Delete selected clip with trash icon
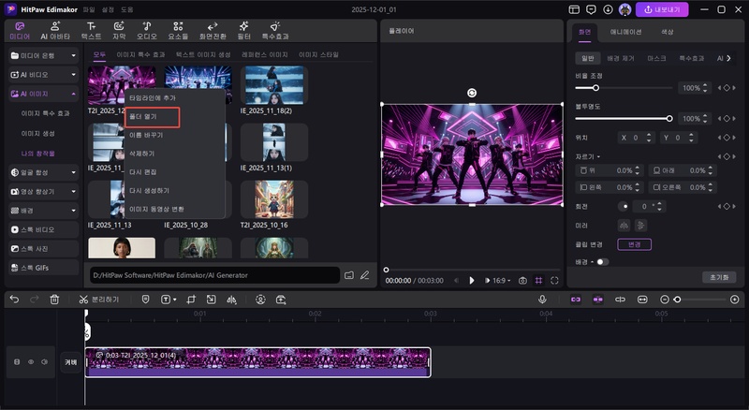Viewport: 749px width, 410px height. click(x=54, y=300)
